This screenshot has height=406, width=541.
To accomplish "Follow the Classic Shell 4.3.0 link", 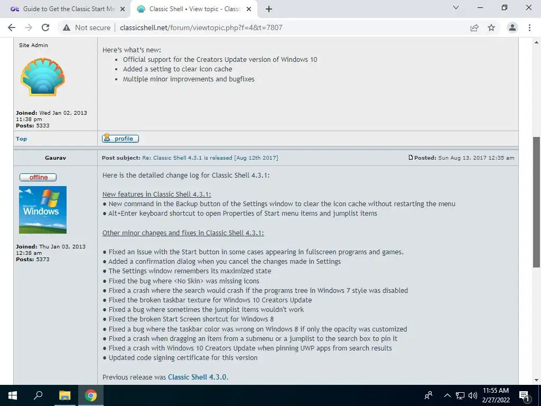I will 197,377.
